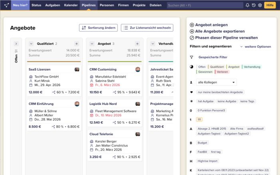Click the heart icon for watched deals
The width and height of the screenshot is (280, 175).
pos(191,92)
